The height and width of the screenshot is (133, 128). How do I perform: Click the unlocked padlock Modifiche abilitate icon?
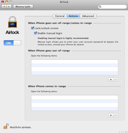click(6, 126)
